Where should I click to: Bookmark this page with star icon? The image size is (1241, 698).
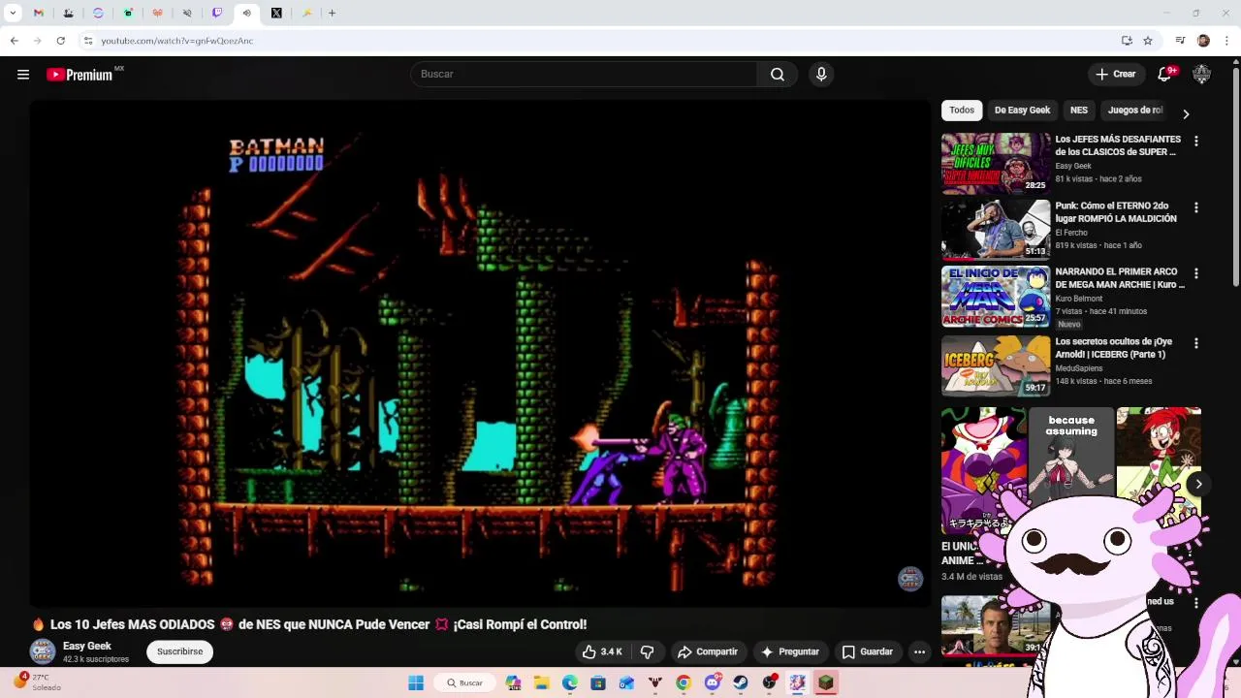tap(1148, 41)
